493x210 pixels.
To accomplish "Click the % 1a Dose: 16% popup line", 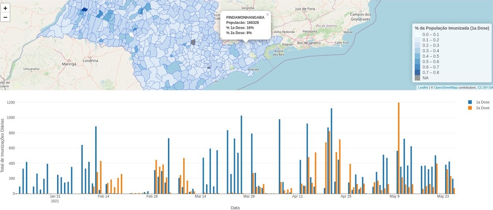I will point(240,28).
